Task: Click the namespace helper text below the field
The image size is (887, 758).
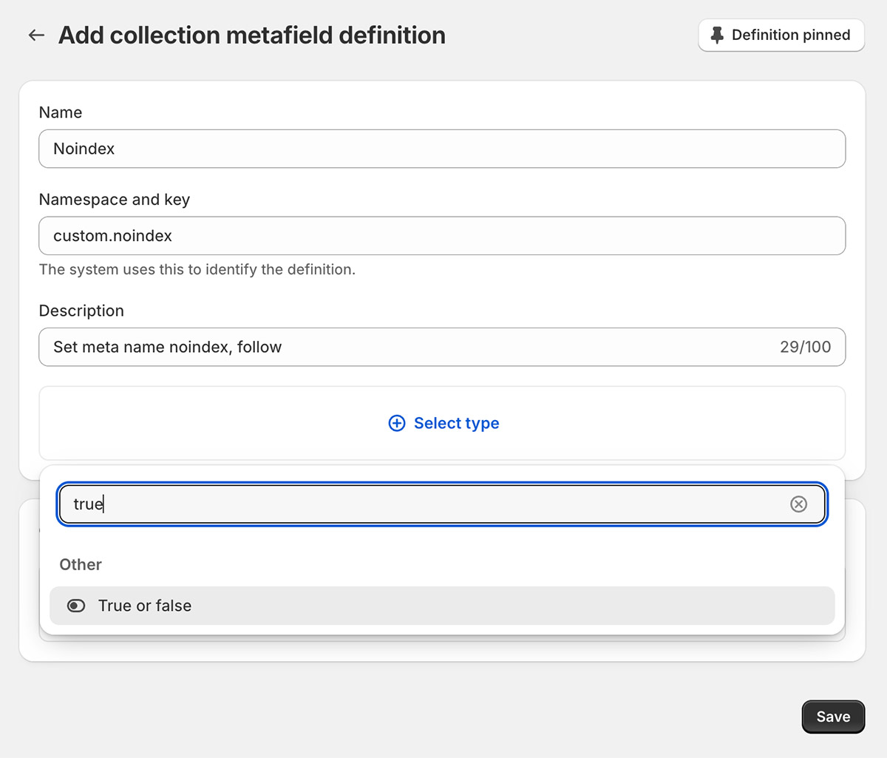Action: click(x=197, y=269)
